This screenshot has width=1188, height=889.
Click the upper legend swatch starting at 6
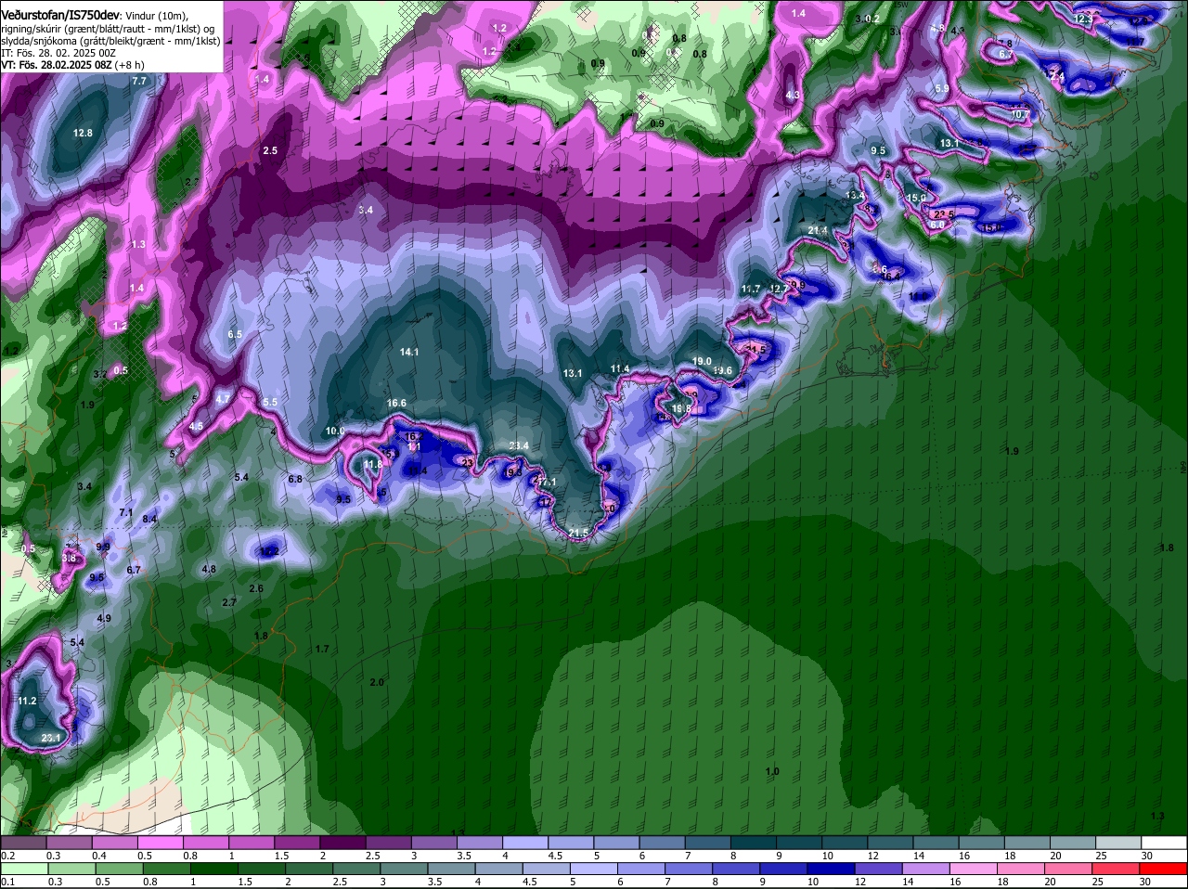661,843
